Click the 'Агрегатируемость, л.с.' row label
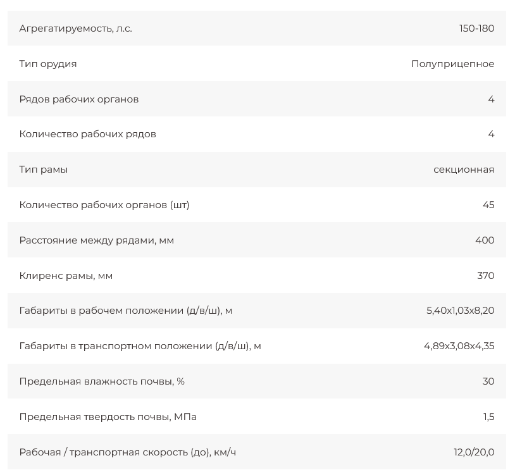 point(75,28)
